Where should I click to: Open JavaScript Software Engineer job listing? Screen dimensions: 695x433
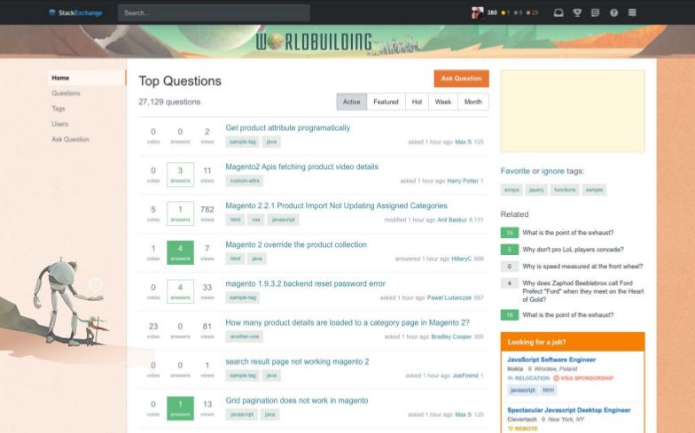pos(551,360)
